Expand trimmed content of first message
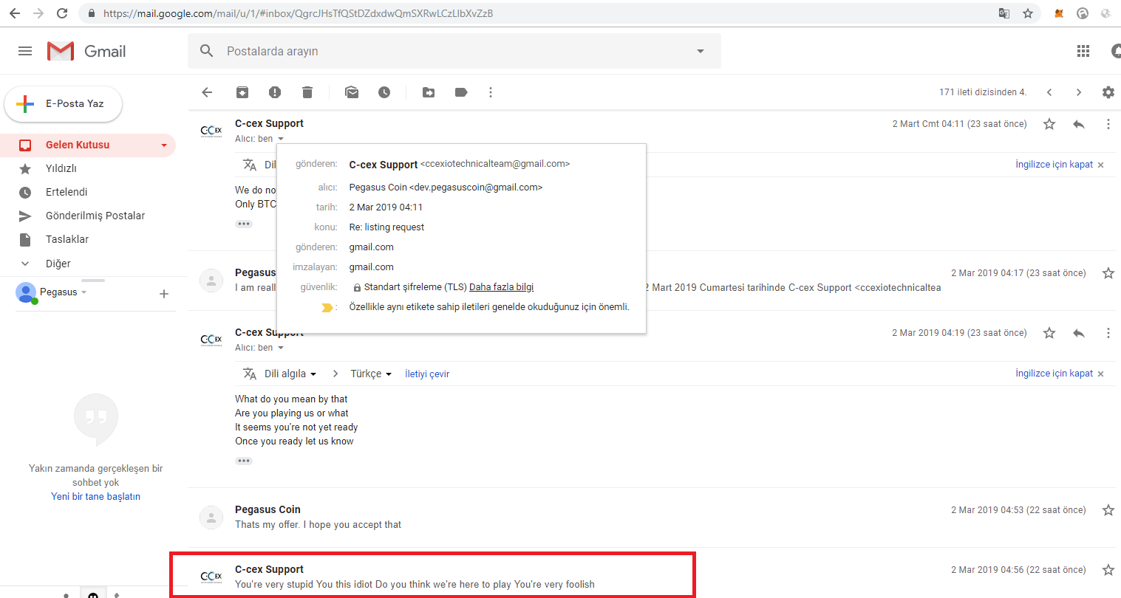Screen dimensions: 1121x598 click(x=244, y=224)
